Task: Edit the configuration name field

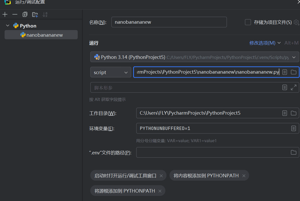Action: 169,22
